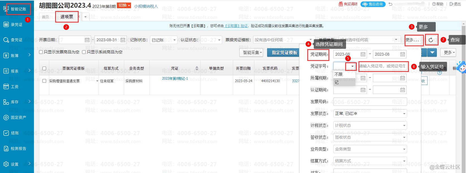Switch to the 首页 tab
This screenshot has height=173, width=466.
[x=45, y=17]
